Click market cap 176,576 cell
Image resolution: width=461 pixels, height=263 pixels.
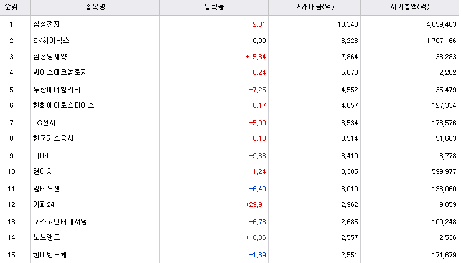(x=444, y=123)
